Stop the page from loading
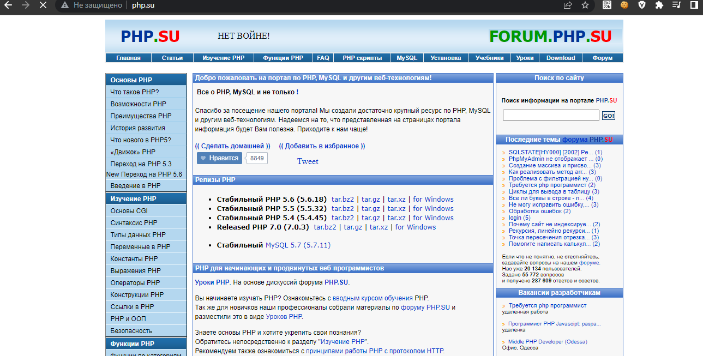Viewport: 703px width, 356px height. coord(43,5)
